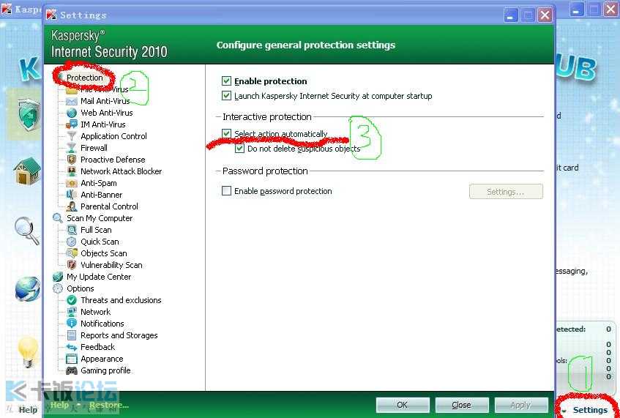Open Parental Control settings

(x=110, y=206)
